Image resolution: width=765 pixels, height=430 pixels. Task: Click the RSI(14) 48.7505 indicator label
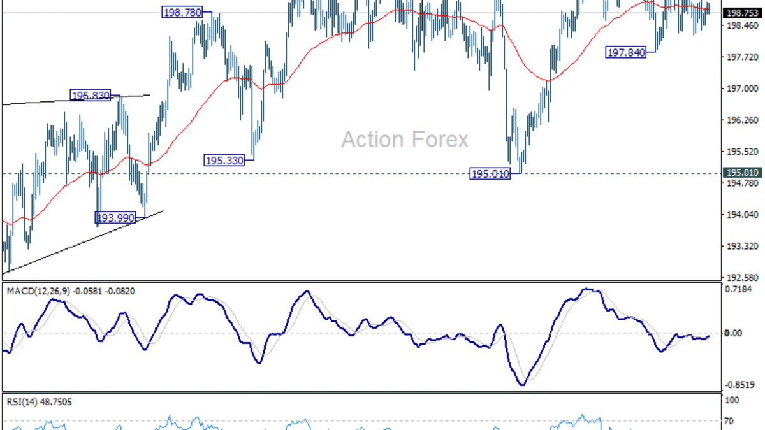click(x=37, y=402)
